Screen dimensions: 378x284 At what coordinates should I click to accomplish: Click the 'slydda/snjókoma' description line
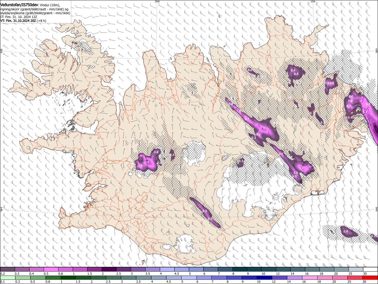(35, 13)
